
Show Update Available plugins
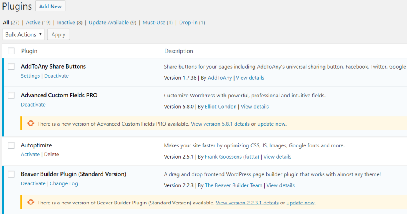109,23
